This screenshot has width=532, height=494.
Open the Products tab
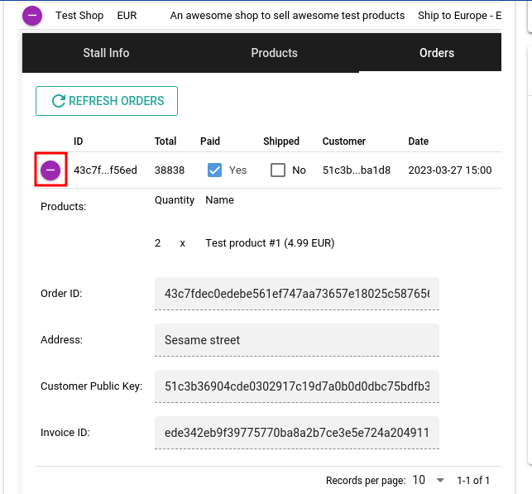(274, 53)
